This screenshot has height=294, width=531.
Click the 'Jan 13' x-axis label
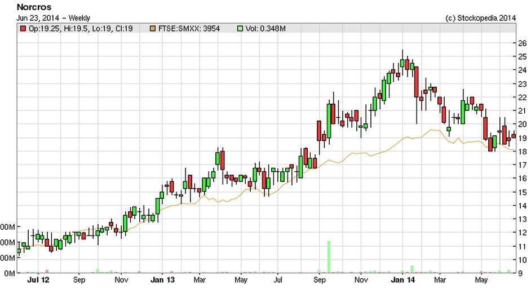(x=162, y=280)
